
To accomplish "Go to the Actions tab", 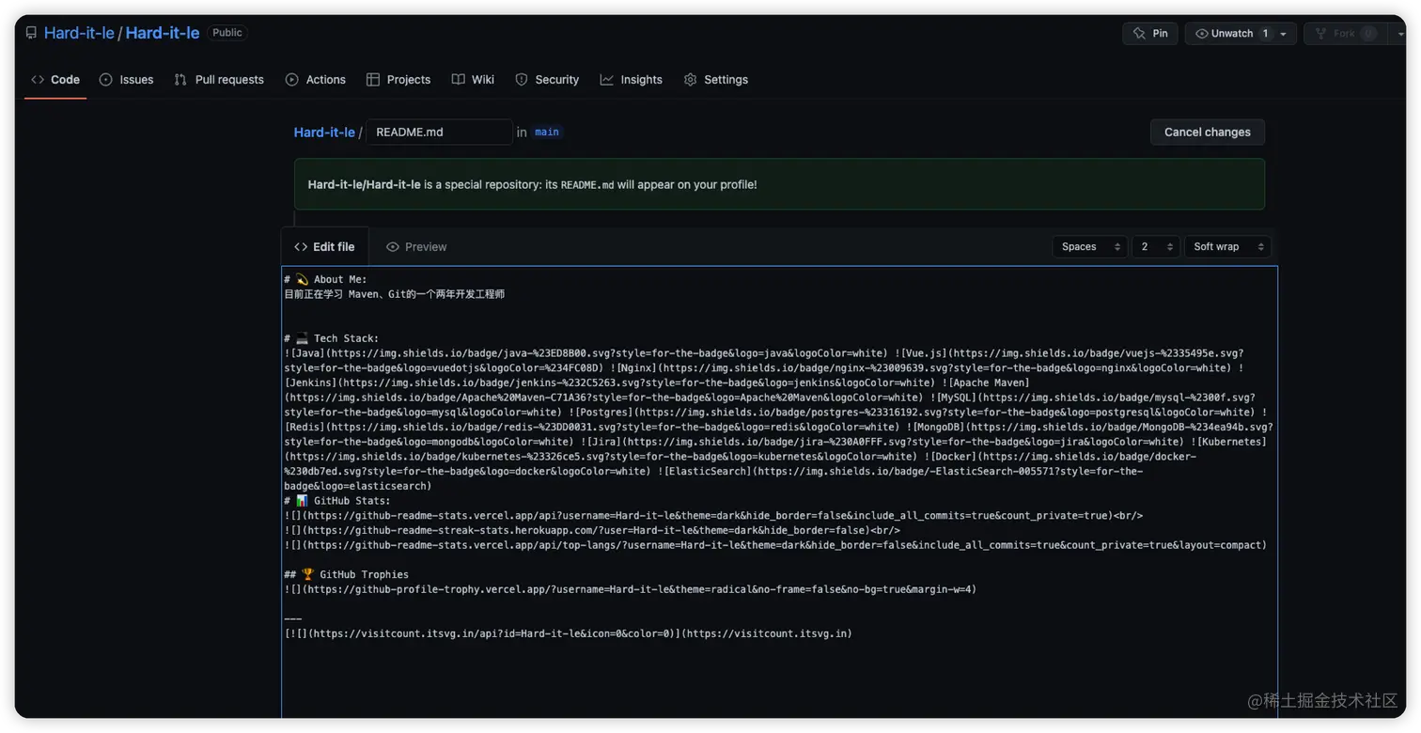I will (x=316, y=80).
